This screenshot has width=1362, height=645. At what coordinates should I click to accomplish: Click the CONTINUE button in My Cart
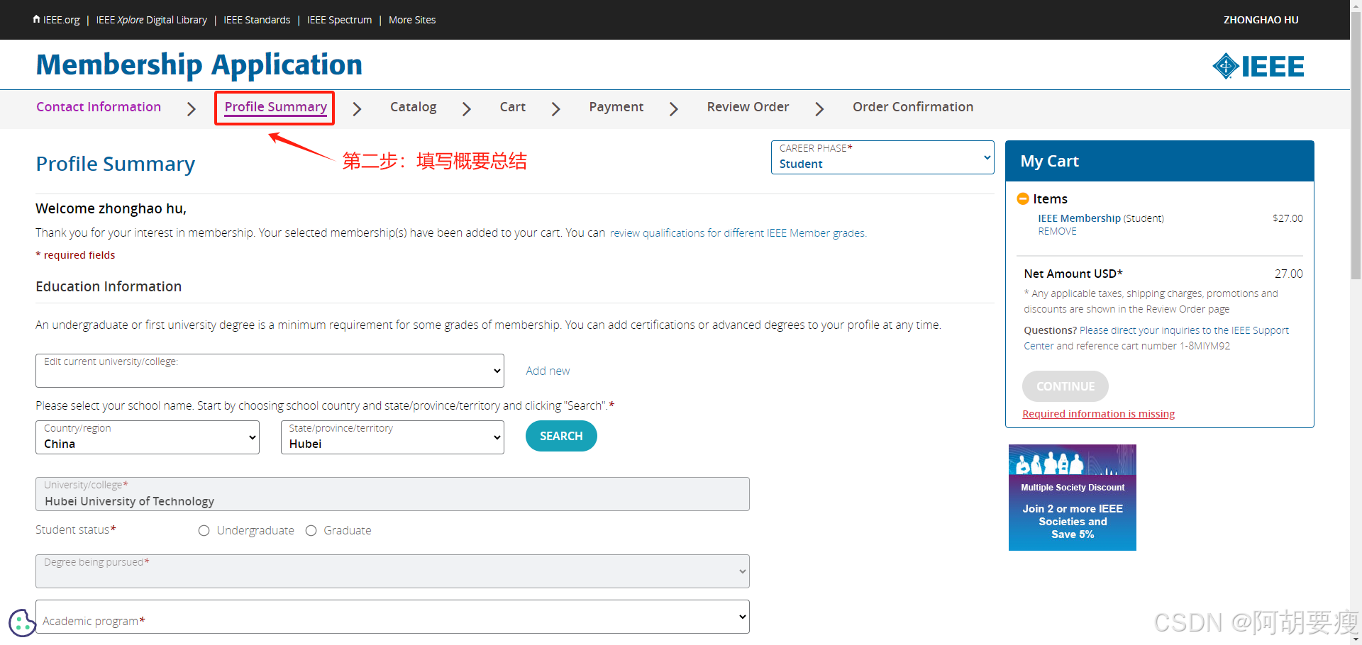click(1065, 386)
